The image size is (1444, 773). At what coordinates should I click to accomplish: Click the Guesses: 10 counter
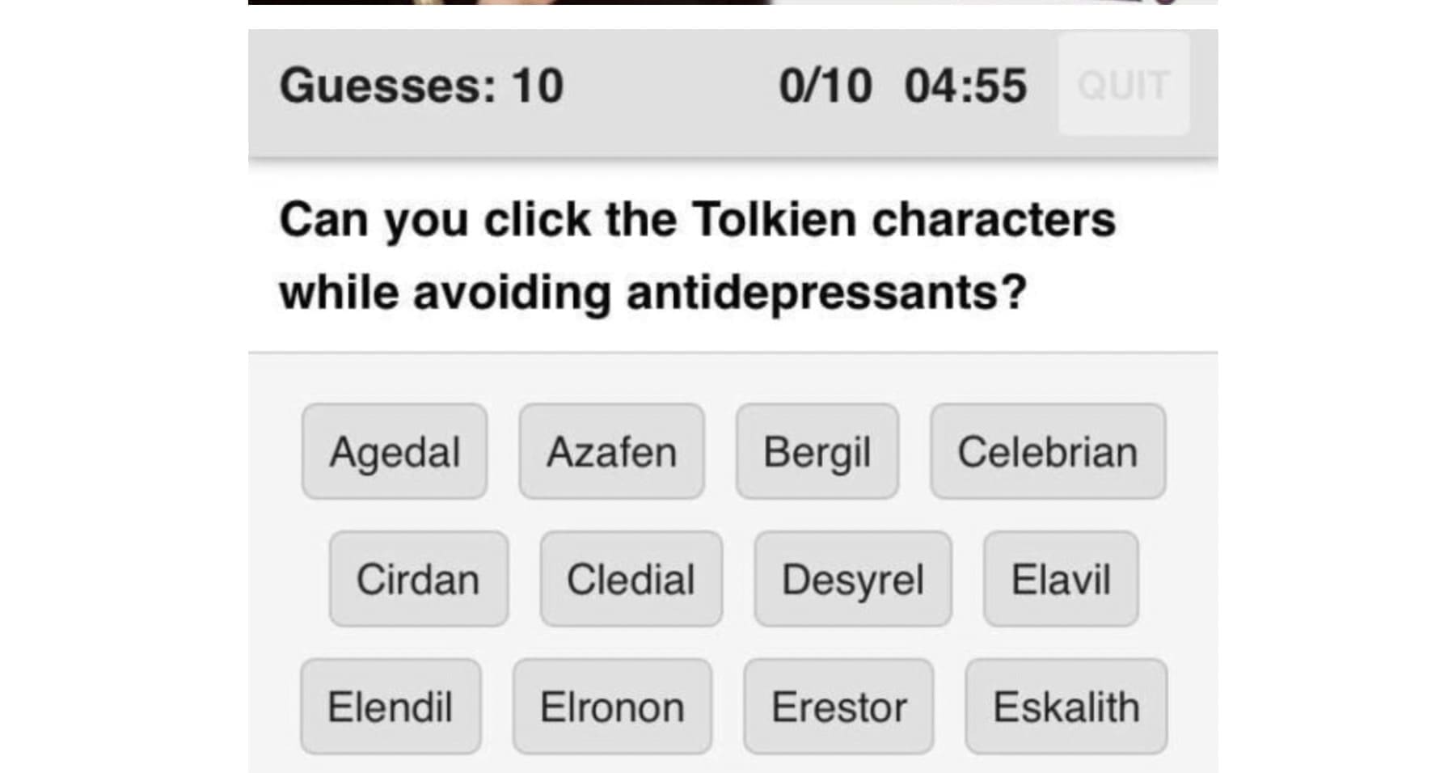(x=421, y=86)
